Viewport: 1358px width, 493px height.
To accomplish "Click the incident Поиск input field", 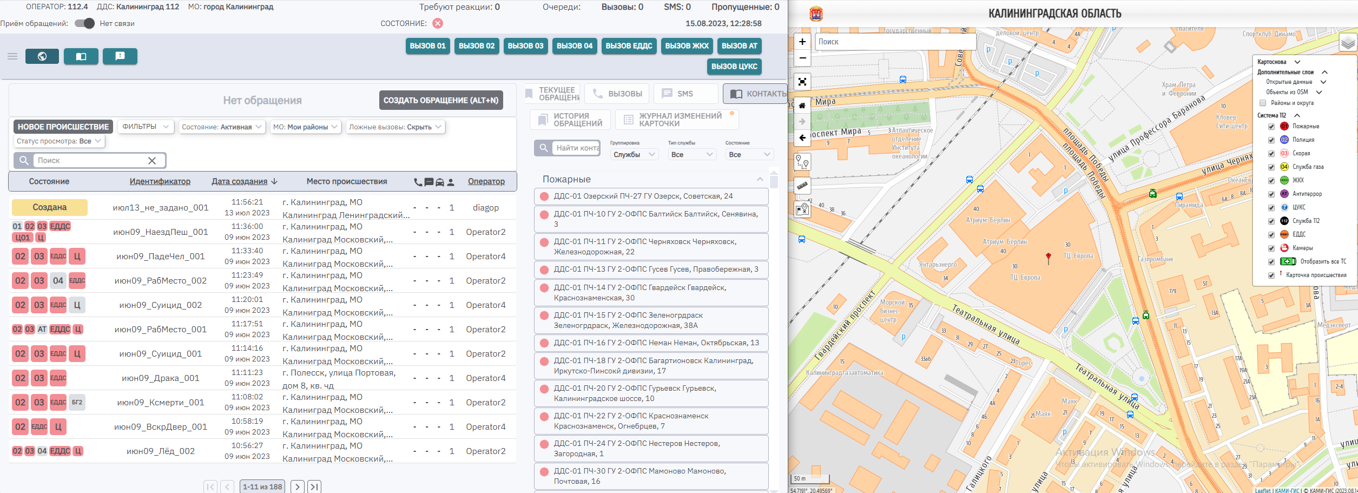I will [89, 161].
